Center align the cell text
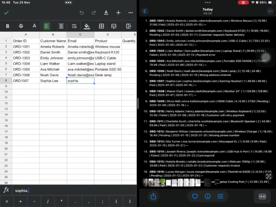Image resolution: width=276 pixels, height=207 pixels. [x=61, y=26]
